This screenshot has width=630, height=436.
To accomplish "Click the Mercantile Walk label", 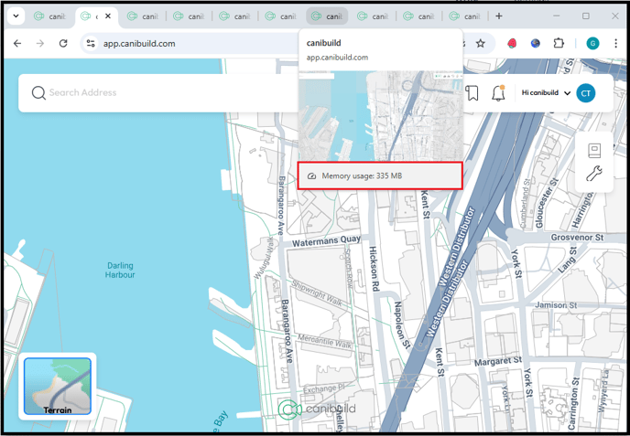I will [x=325, y=341].
